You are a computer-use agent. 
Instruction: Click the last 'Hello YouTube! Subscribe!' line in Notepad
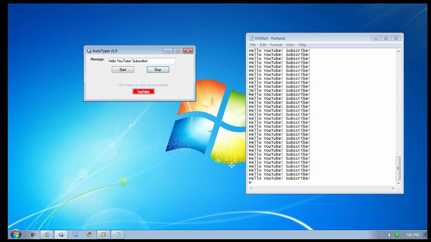pos(279,178)
